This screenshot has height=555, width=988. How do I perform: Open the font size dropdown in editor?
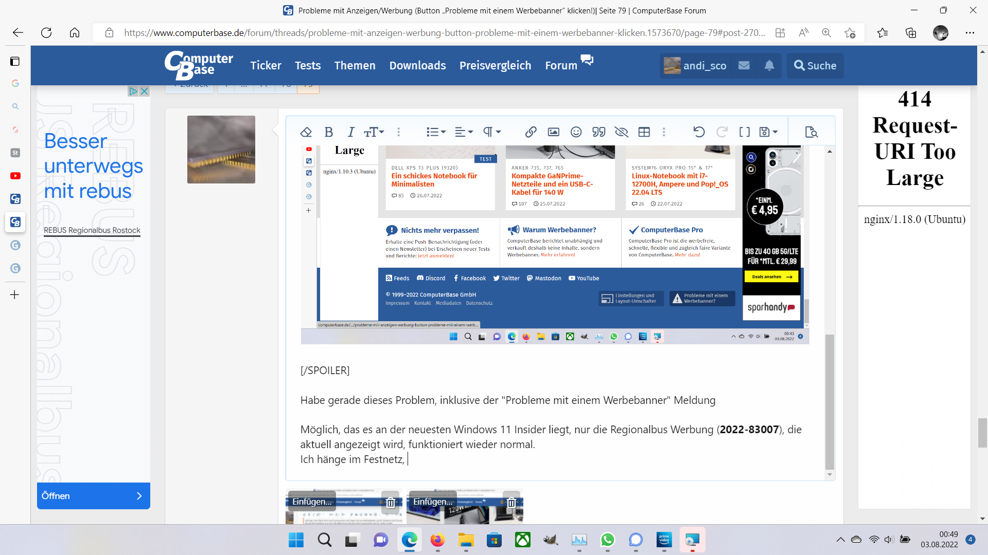(x=374, y=132)
